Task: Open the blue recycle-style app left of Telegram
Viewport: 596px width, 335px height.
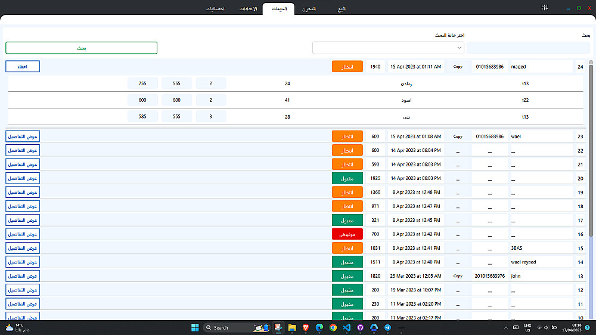Action: [374, 328]
